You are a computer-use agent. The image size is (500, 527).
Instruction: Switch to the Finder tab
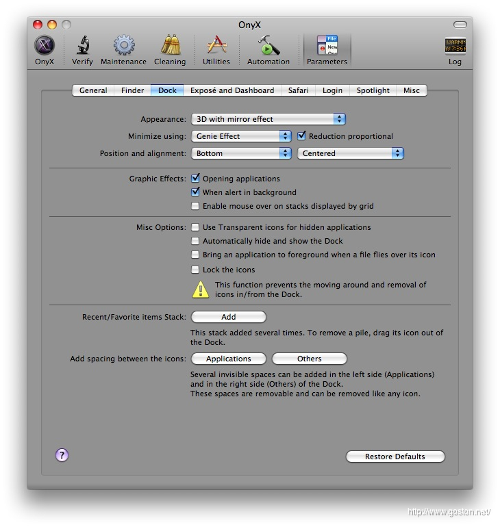point(132,90)
